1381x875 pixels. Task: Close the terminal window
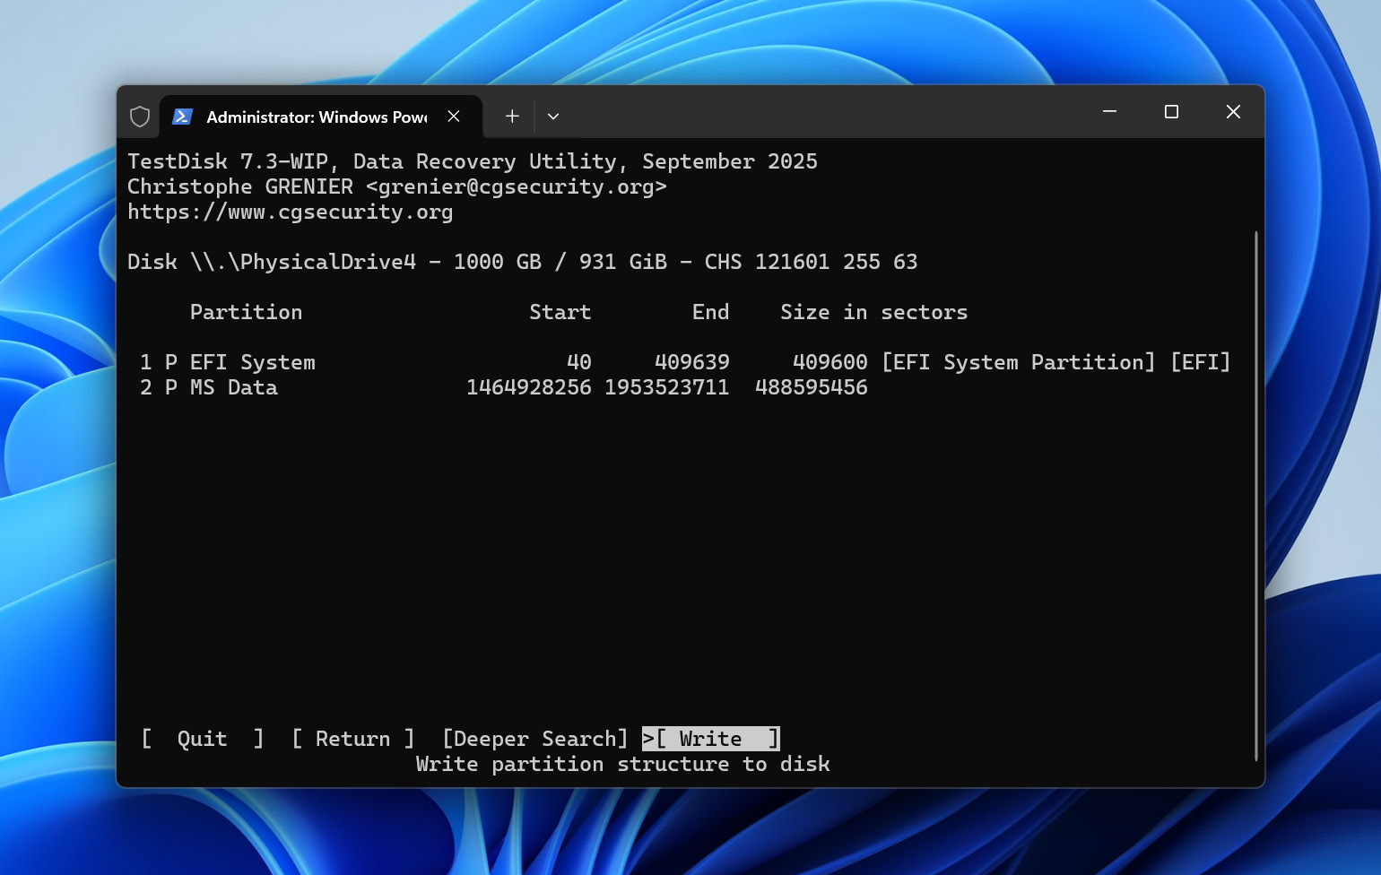click(1233, 111)
